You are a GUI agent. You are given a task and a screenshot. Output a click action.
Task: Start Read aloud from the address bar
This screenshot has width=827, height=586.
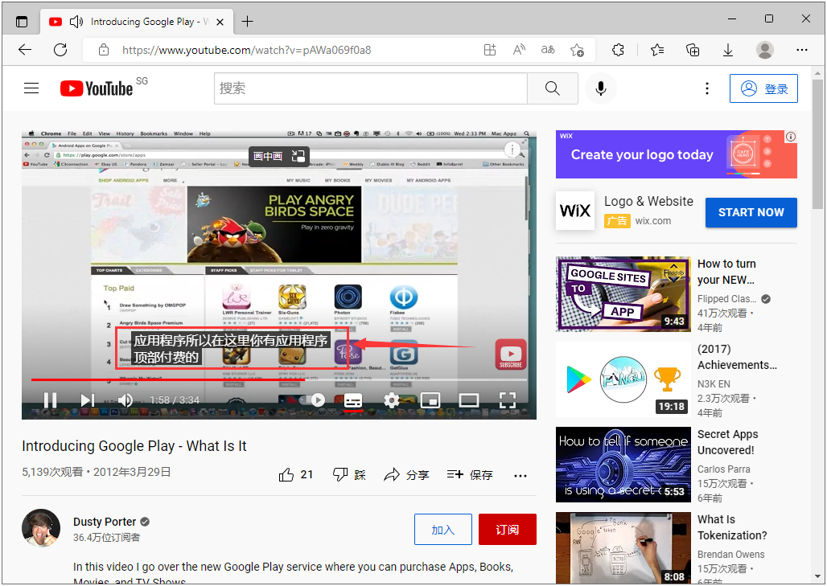coord(519,50)
